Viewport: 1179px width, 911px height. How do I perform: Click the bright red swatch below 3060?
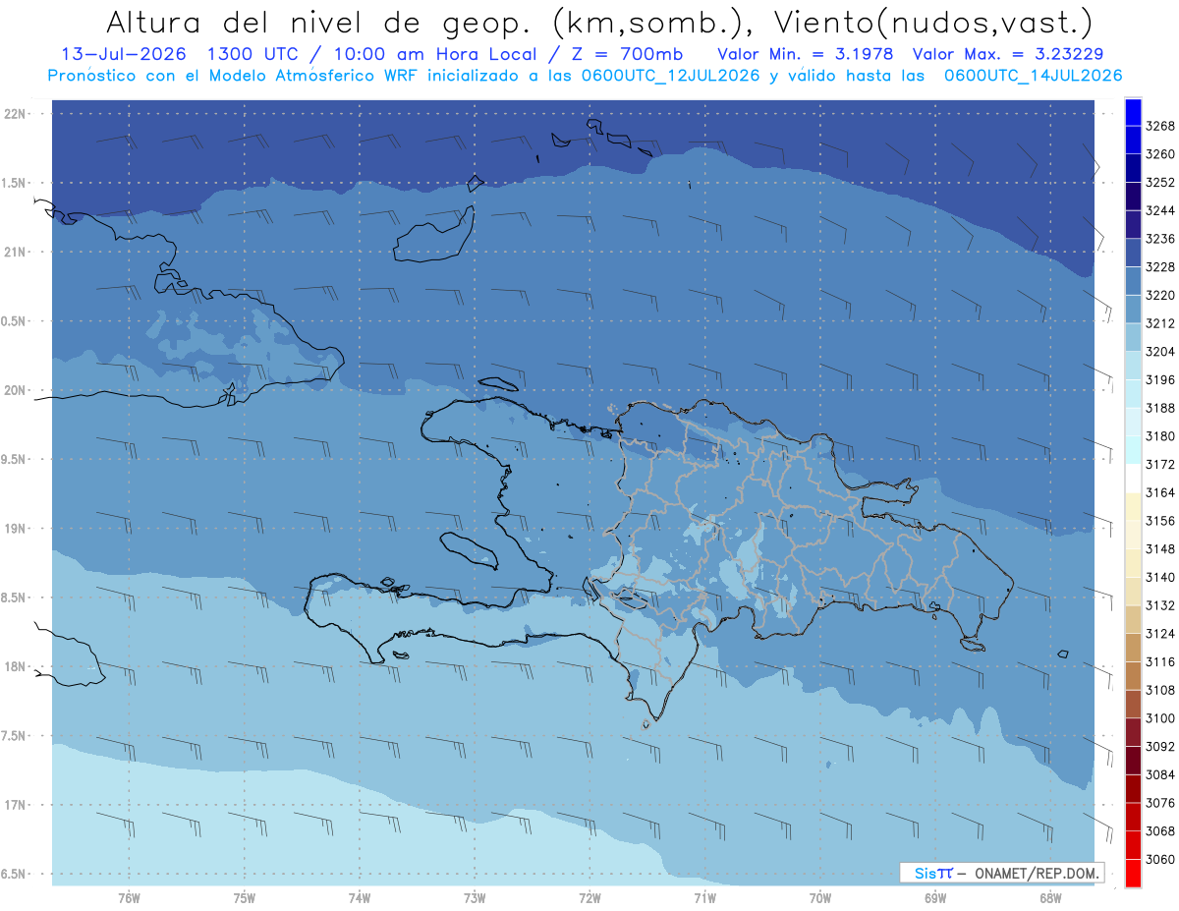[x=1133, y=873]
